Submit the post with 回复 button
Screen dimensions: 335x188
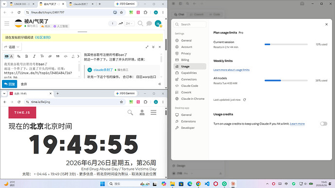coord(10,84)
